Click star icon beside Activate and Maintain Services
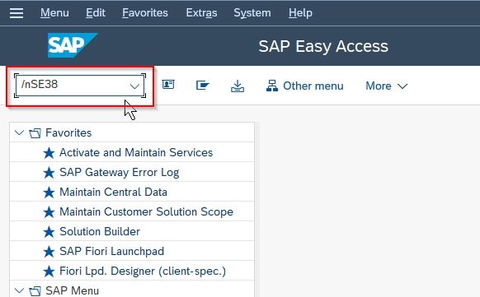Viewport: 480px width, 297px height. tap(49, 153)
